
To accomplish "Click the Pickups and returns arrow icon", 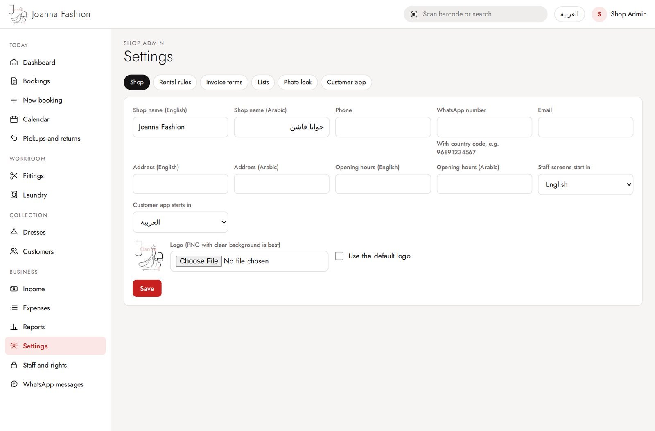I will [14, 138].
